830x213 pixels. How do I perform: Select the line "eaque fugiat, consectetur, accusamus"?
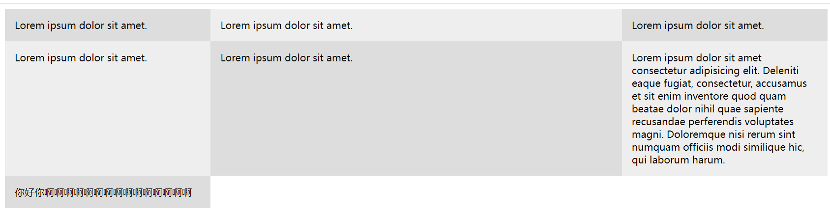[x=719, y=83]
